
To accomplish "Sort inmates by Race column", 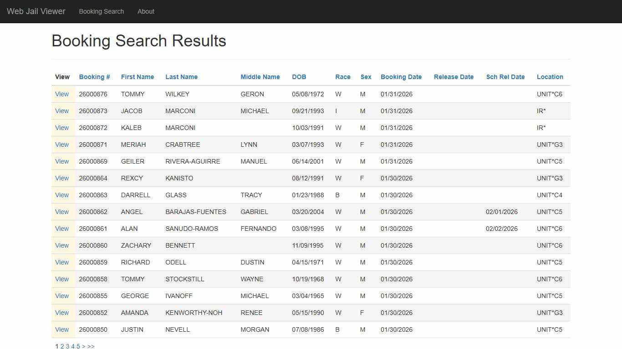I will (x=343, y=77).
